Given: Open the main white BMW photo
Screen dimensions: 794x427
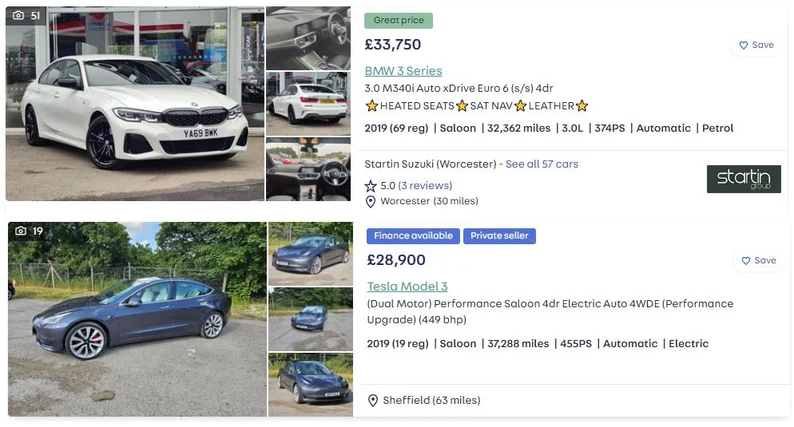Looking at the screenshot, I should tap(135, 104).
